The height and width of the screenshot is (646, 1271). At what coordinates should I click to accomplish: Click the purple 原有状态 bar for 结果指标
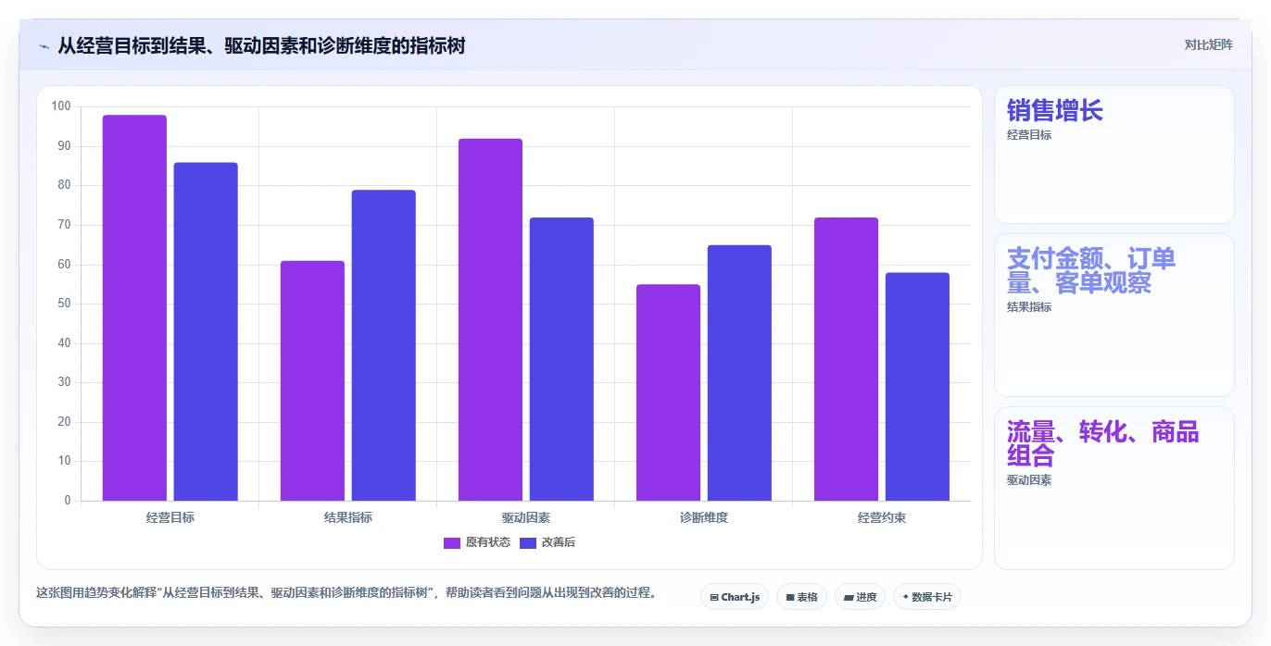click(312, 380)
